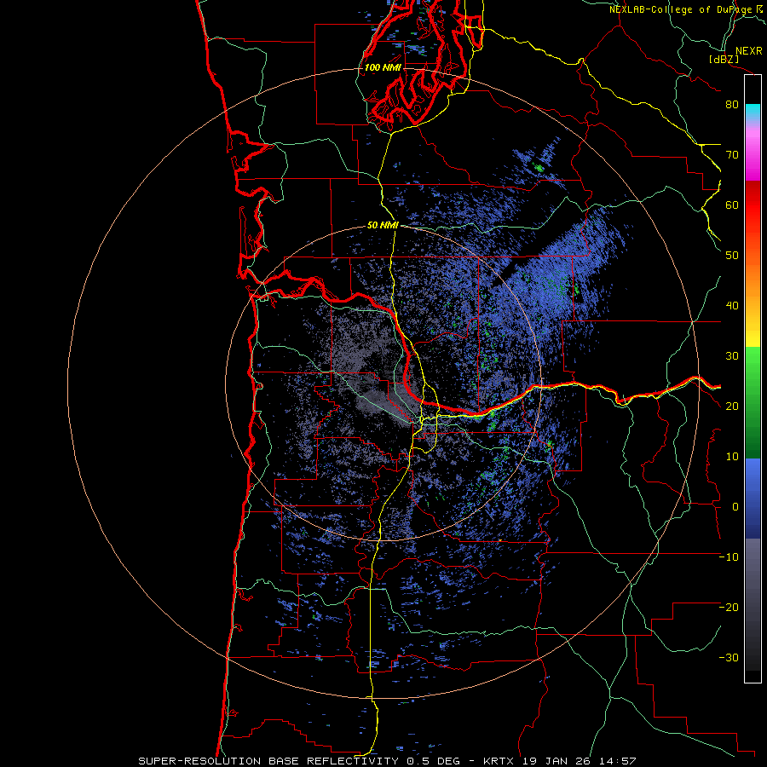The image size is (767, 767).
Task: Click the 100 NMI range ring label
Action: pyautogui.click(x=383, y=67)
